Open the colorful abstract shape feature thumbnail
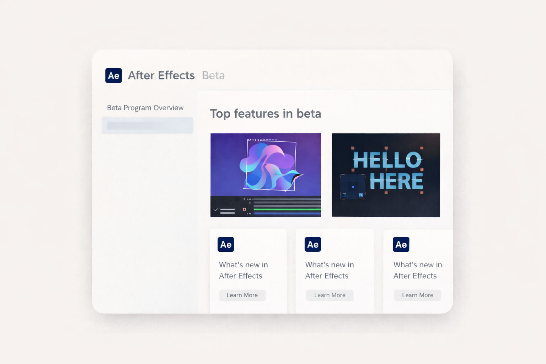Screen dimensions: 546x364 click(266, 175)
